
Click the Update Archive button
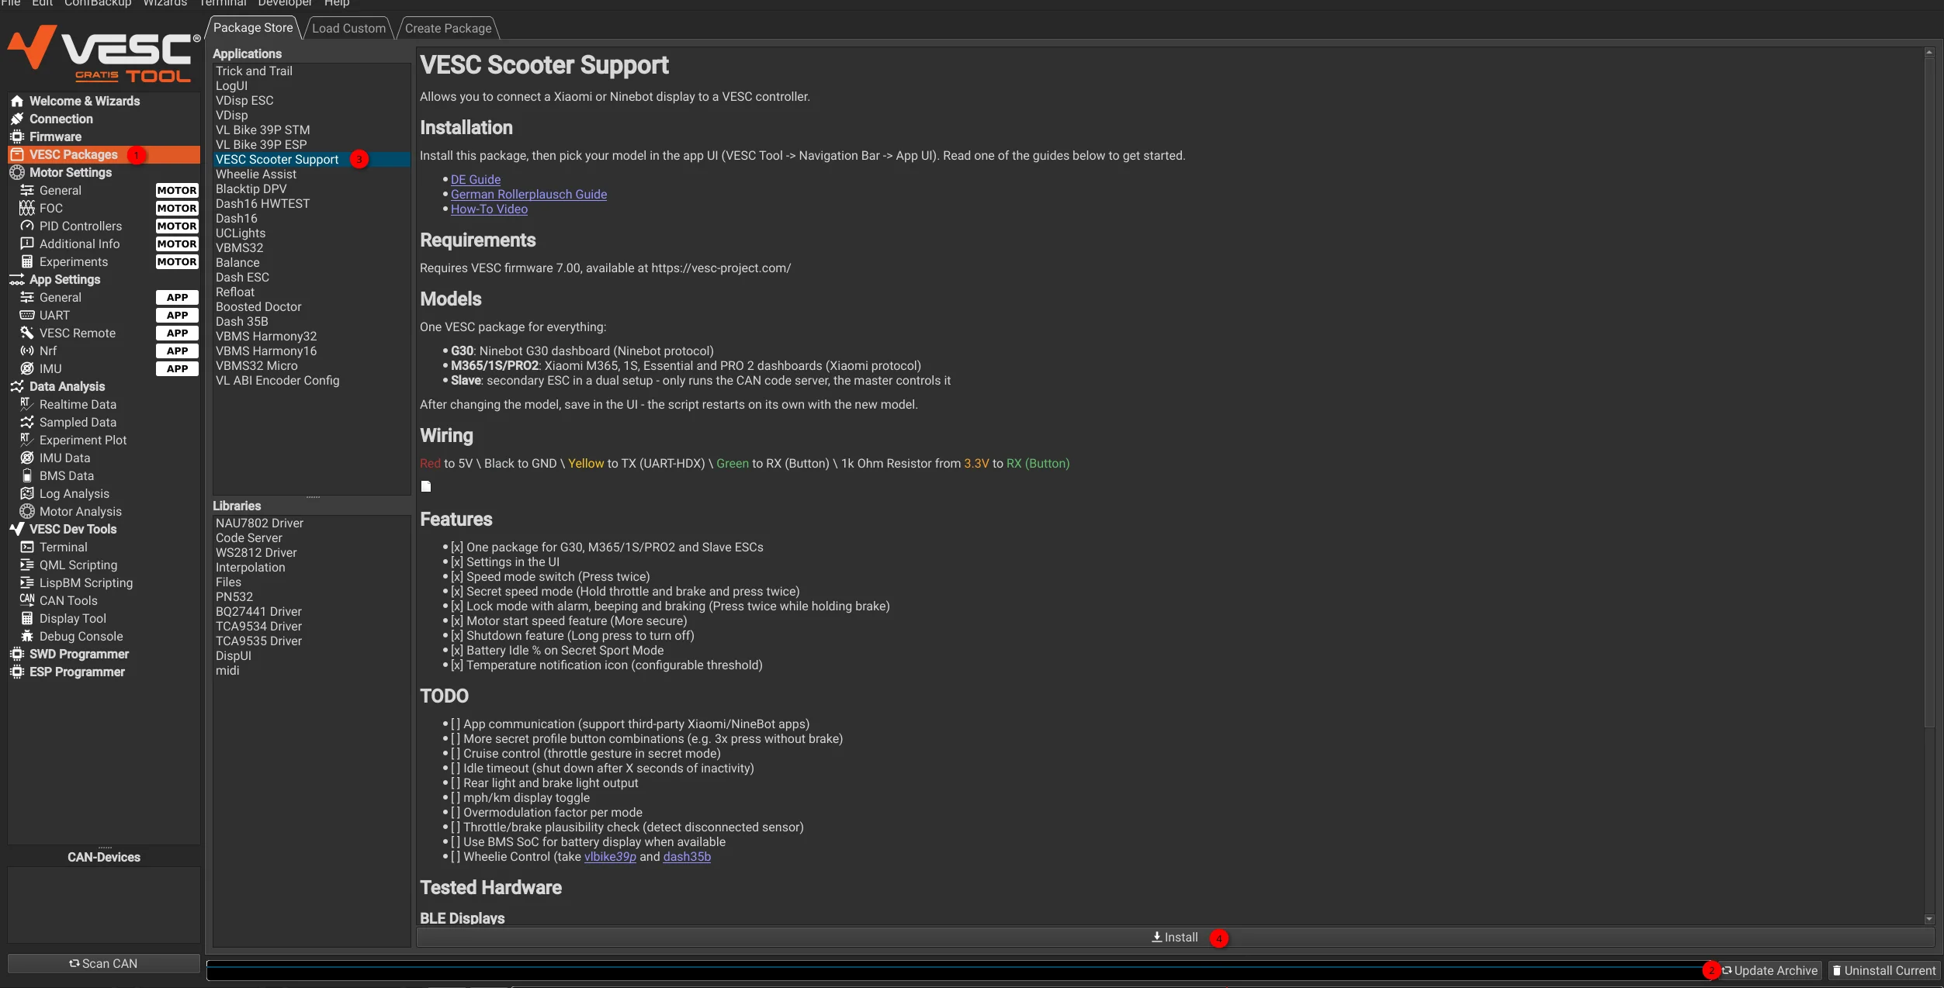[1770, 971]
